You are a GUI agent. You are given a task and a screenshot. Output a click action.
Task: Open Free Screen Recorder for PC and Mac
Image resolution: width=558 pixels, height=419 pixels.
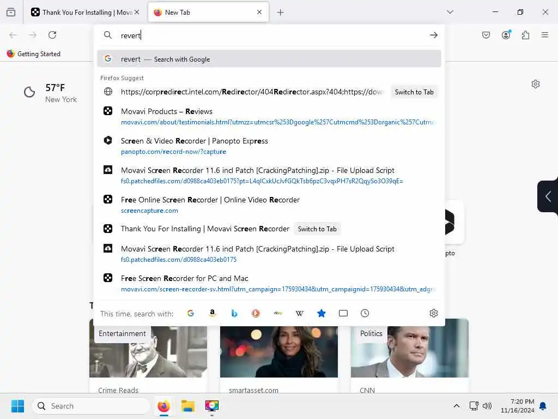click(x=269, y=283)
